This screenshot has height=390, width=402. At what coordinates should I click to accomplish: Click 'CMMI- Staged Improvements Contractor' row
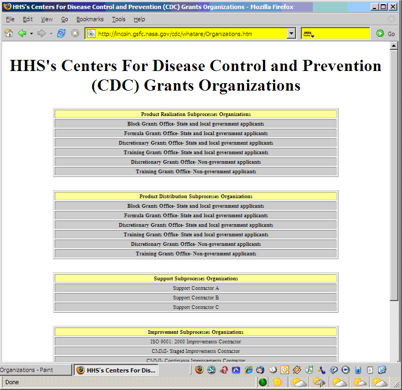[196, 351]
